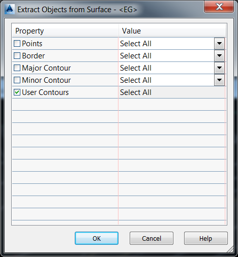Select the User Contours Select All value cell

click(172, 92)
